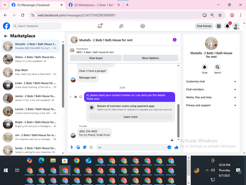
Task: Reload the page with refresh icon
Action: click(x=23, y=15)
